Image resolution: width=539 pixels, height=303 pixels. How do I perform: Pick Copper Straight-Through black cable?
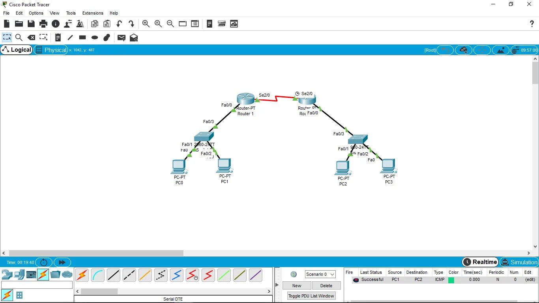tap(113, 275)
